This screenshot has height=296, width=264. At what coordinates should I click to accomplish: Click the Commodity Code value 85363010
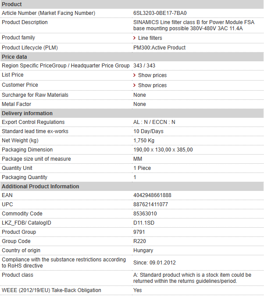click(x=145, y=214)
